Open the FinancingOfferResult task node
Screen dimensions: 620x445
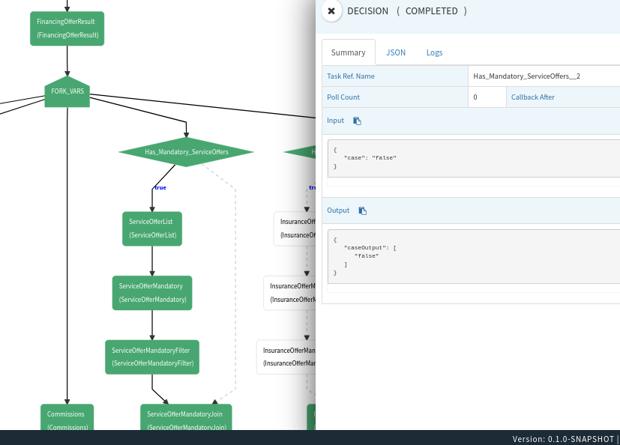pos(67,28)
